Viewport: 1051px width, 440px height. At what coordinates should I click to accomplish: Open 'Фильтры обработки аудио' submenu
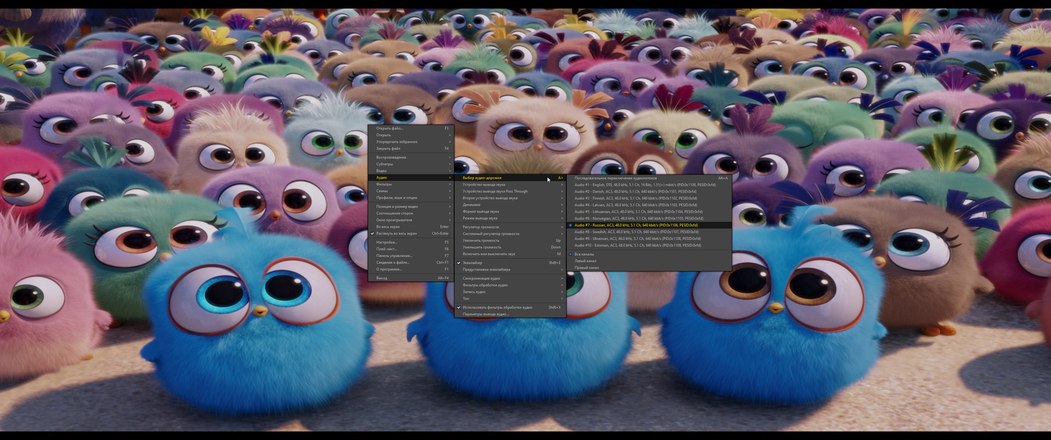point(511,285)
